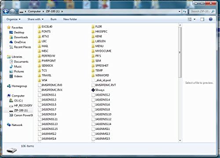This screenshot has height=158, width=220.
Task: Select Homegroup in the sidebar
Action: click(19, 86)
